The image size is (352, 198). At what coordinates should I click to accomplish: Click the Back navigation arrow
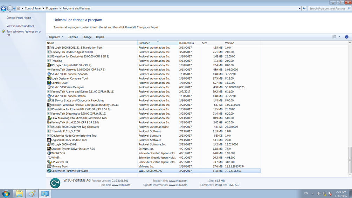[4, 8]
